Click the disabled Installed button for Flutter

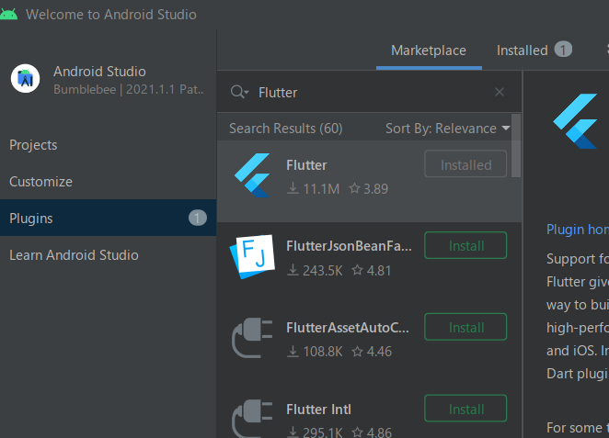tap(465, 164)
